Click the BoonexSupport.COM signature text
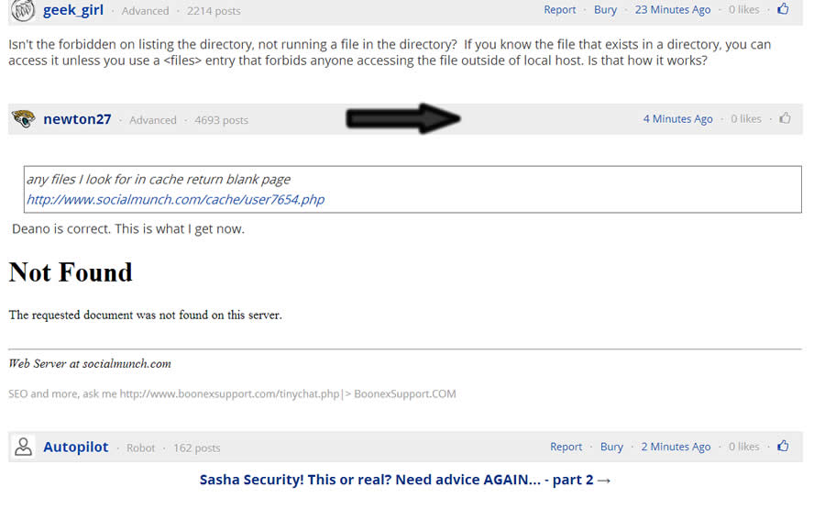825x509 pixels. 405,393
